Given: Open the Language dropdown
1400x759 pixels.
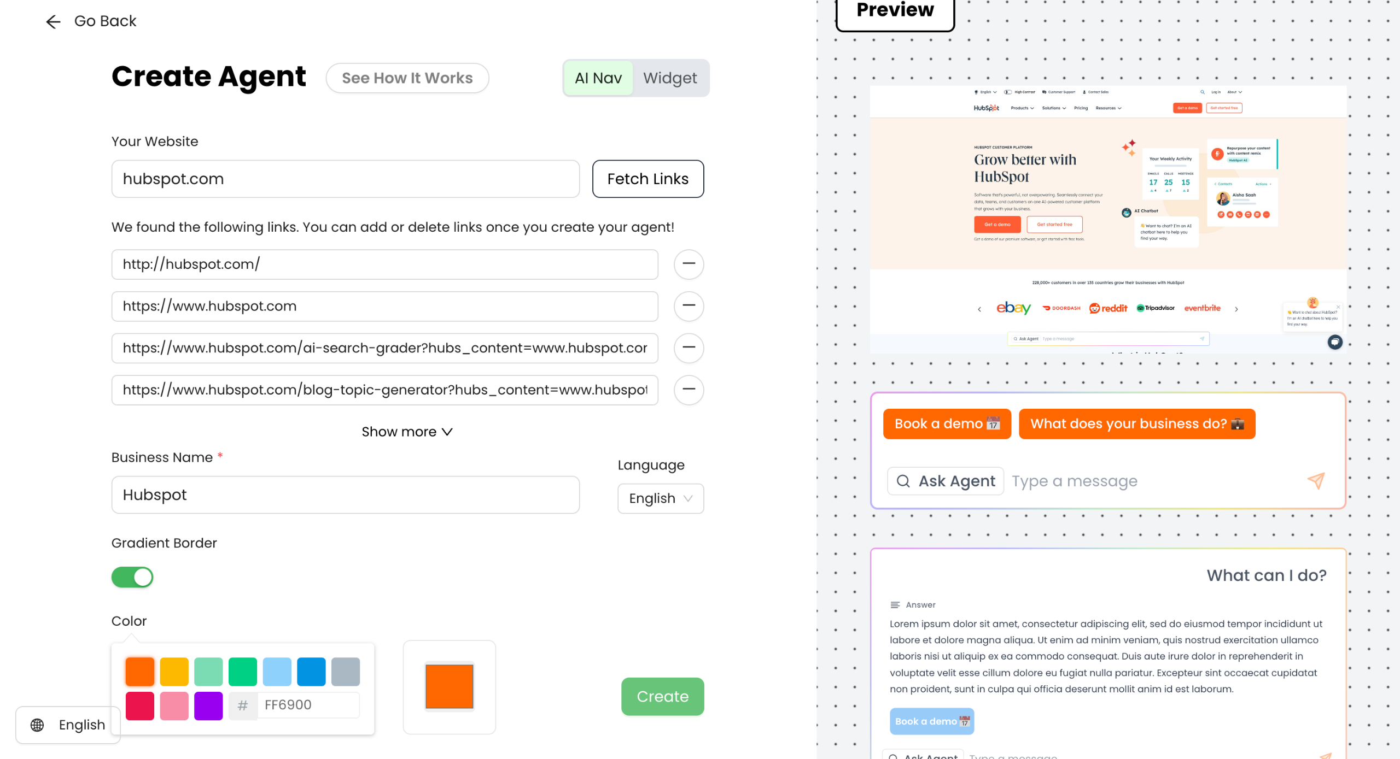Looking at the screenshot, I should pyautogui.click(x=660, y=498).
